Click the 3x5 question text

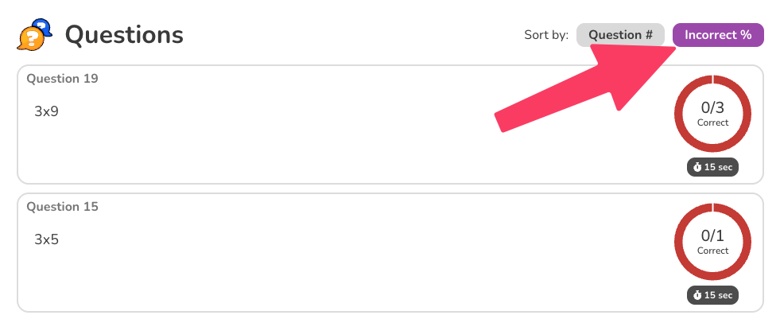click(46, 239)
